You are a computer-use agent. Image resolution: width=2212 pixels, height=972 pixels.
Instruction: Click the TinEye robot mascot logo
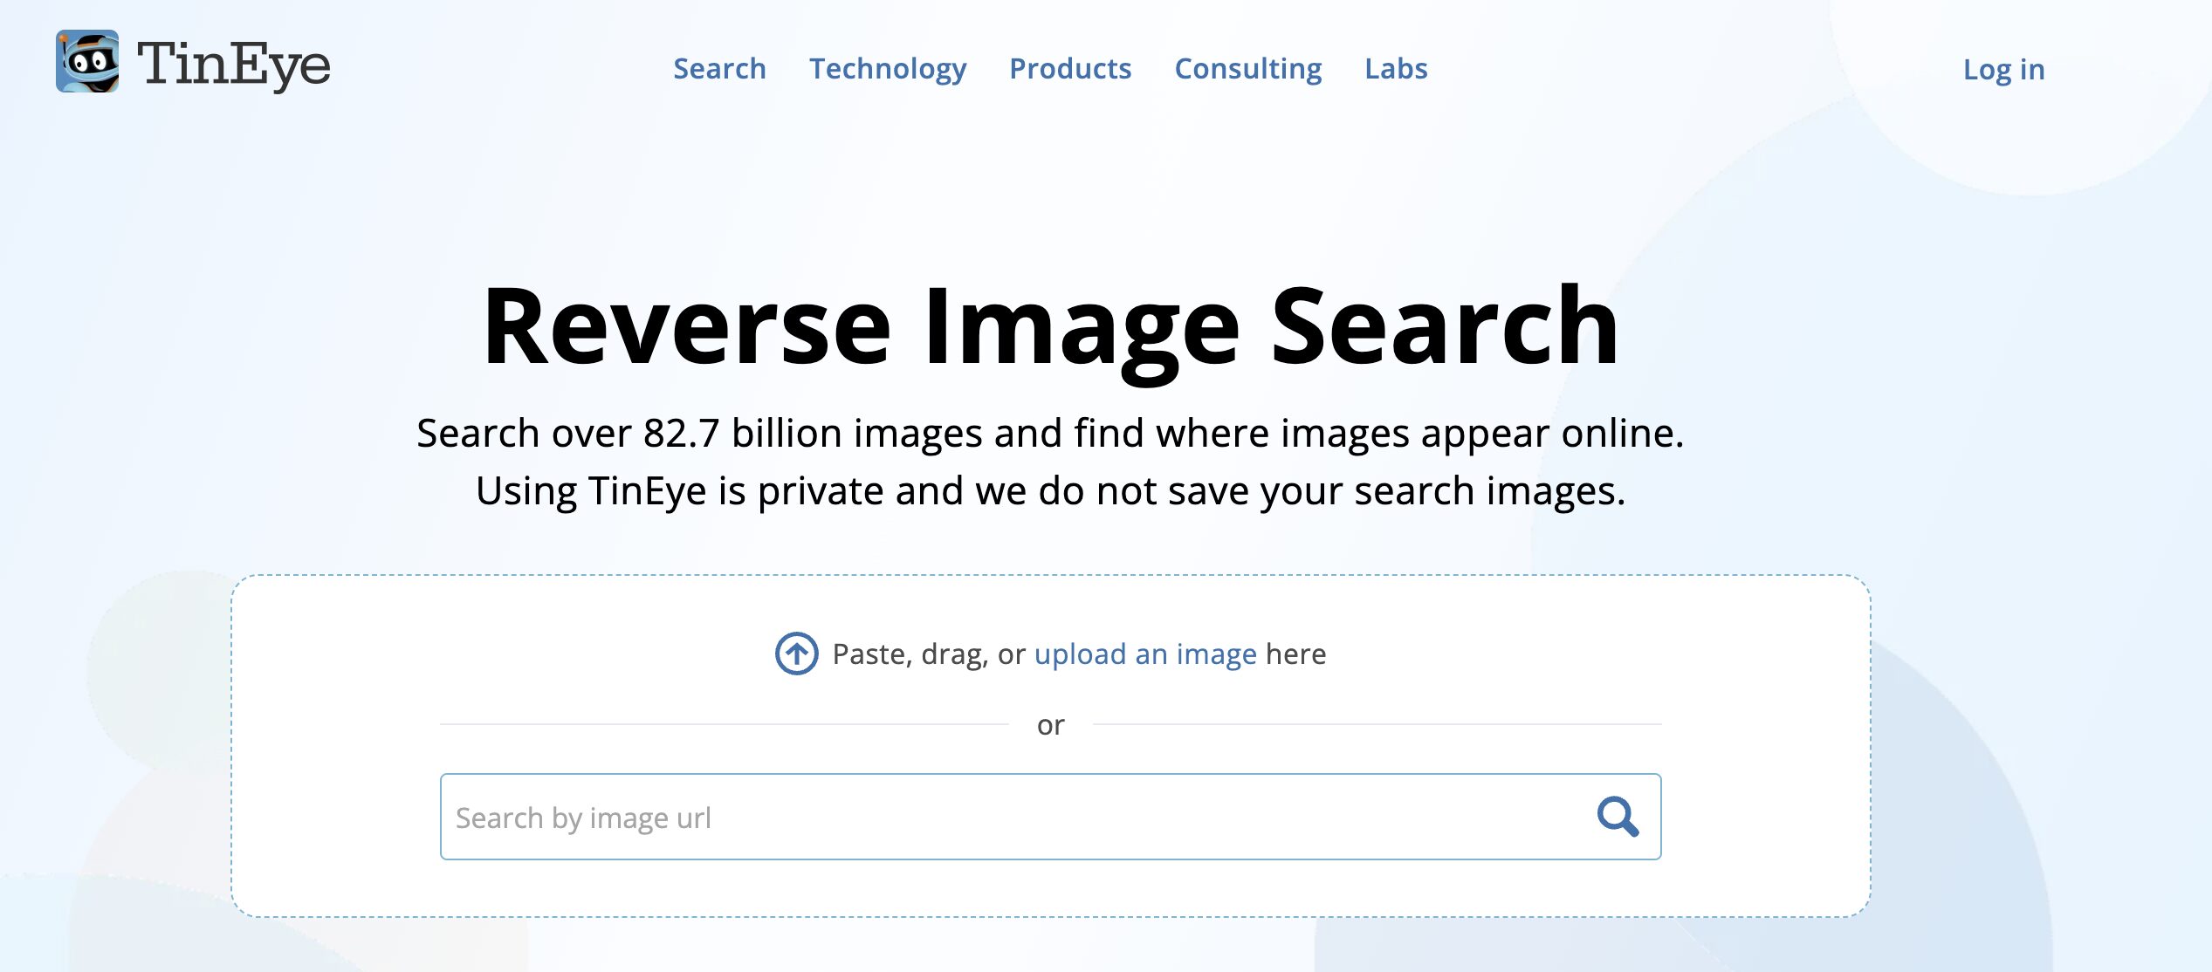[x=87, y=62]
